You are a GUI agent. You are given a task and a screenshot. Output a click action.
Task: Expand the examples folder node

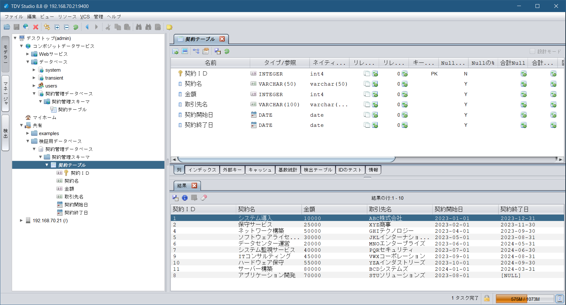28,133
